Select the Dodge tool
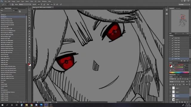This screenshot has height=107, width=191. click(x=30, y=44)
